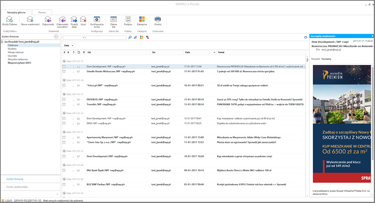Switch to the Pomoc tab
The width and height of the screenshot is (375, 203).
click(x=42, y=12)
